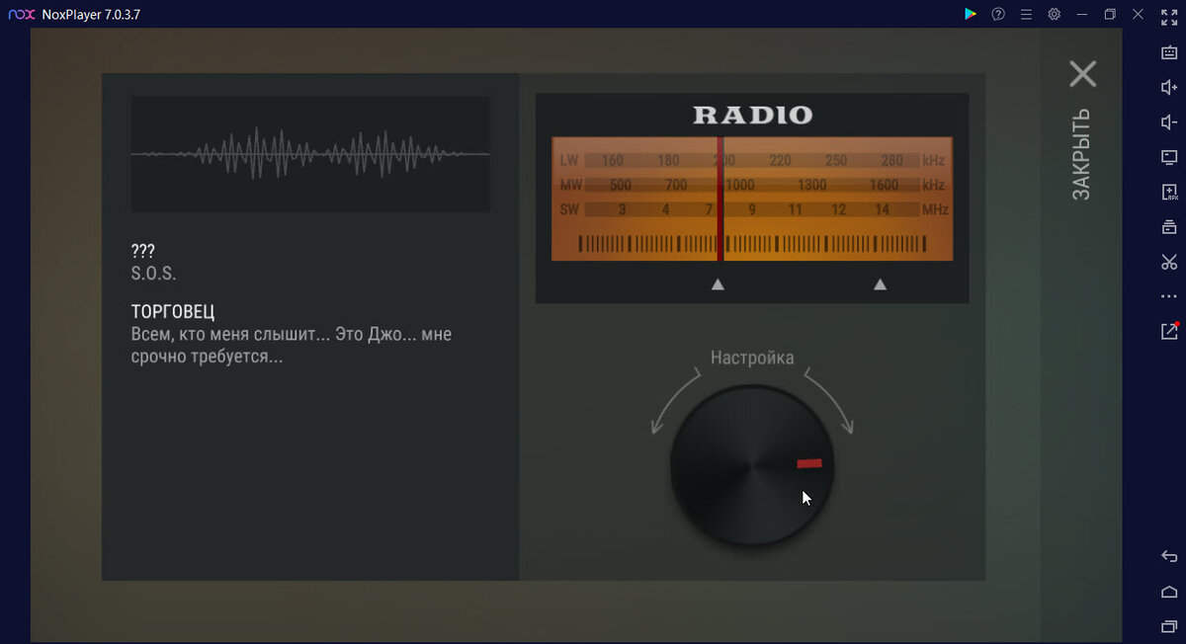The image size is (1186, 644).
Task: Click the RADIO title on the device
Action: pos(752,115)
